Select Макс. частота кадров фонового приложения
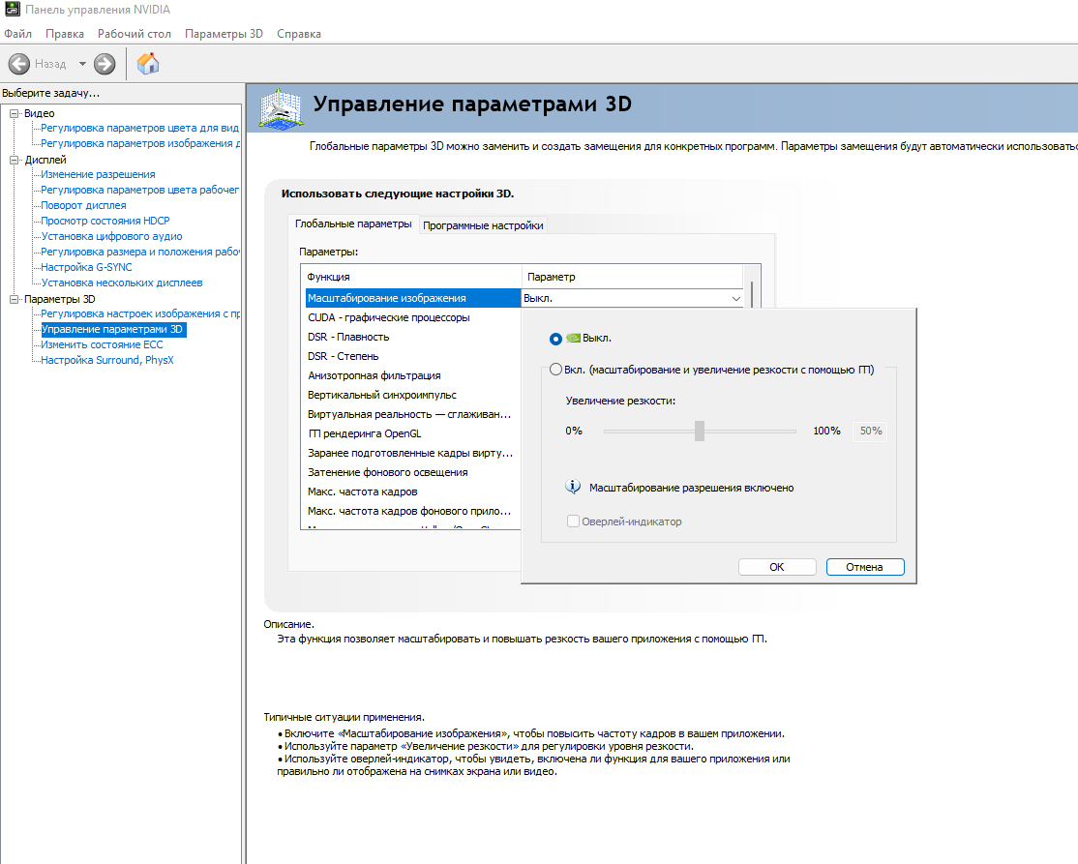The width and height of the screenshot is (1078, 864). 413,511
